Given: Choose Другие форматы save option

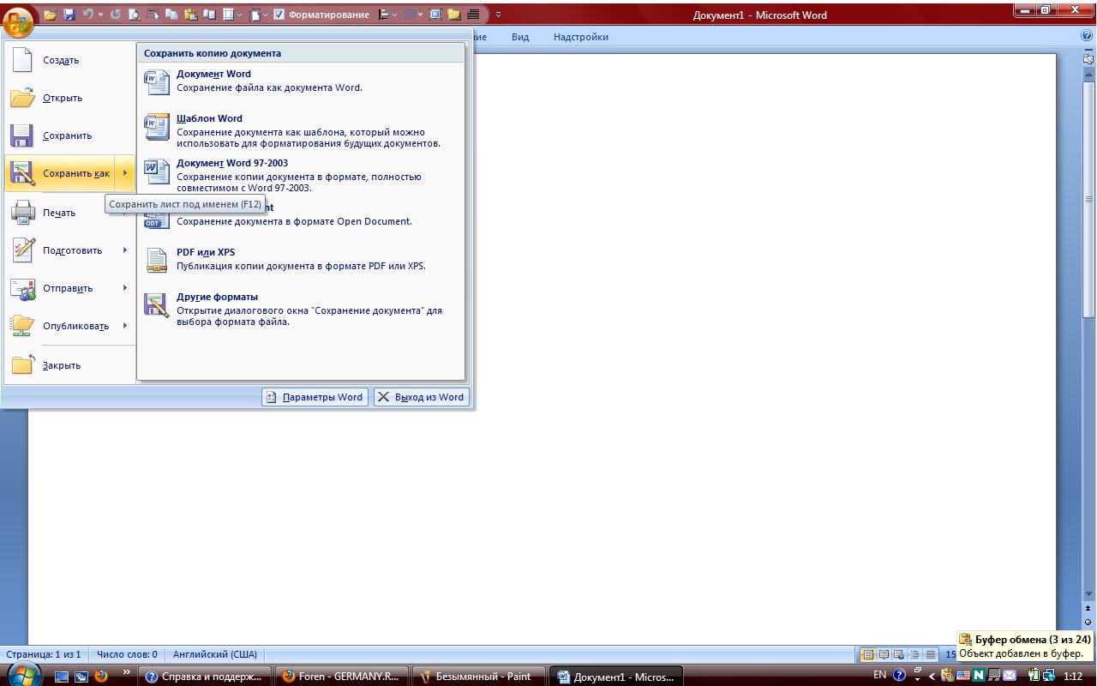Looking at the screenshot, I should click(x=302, y=310).
